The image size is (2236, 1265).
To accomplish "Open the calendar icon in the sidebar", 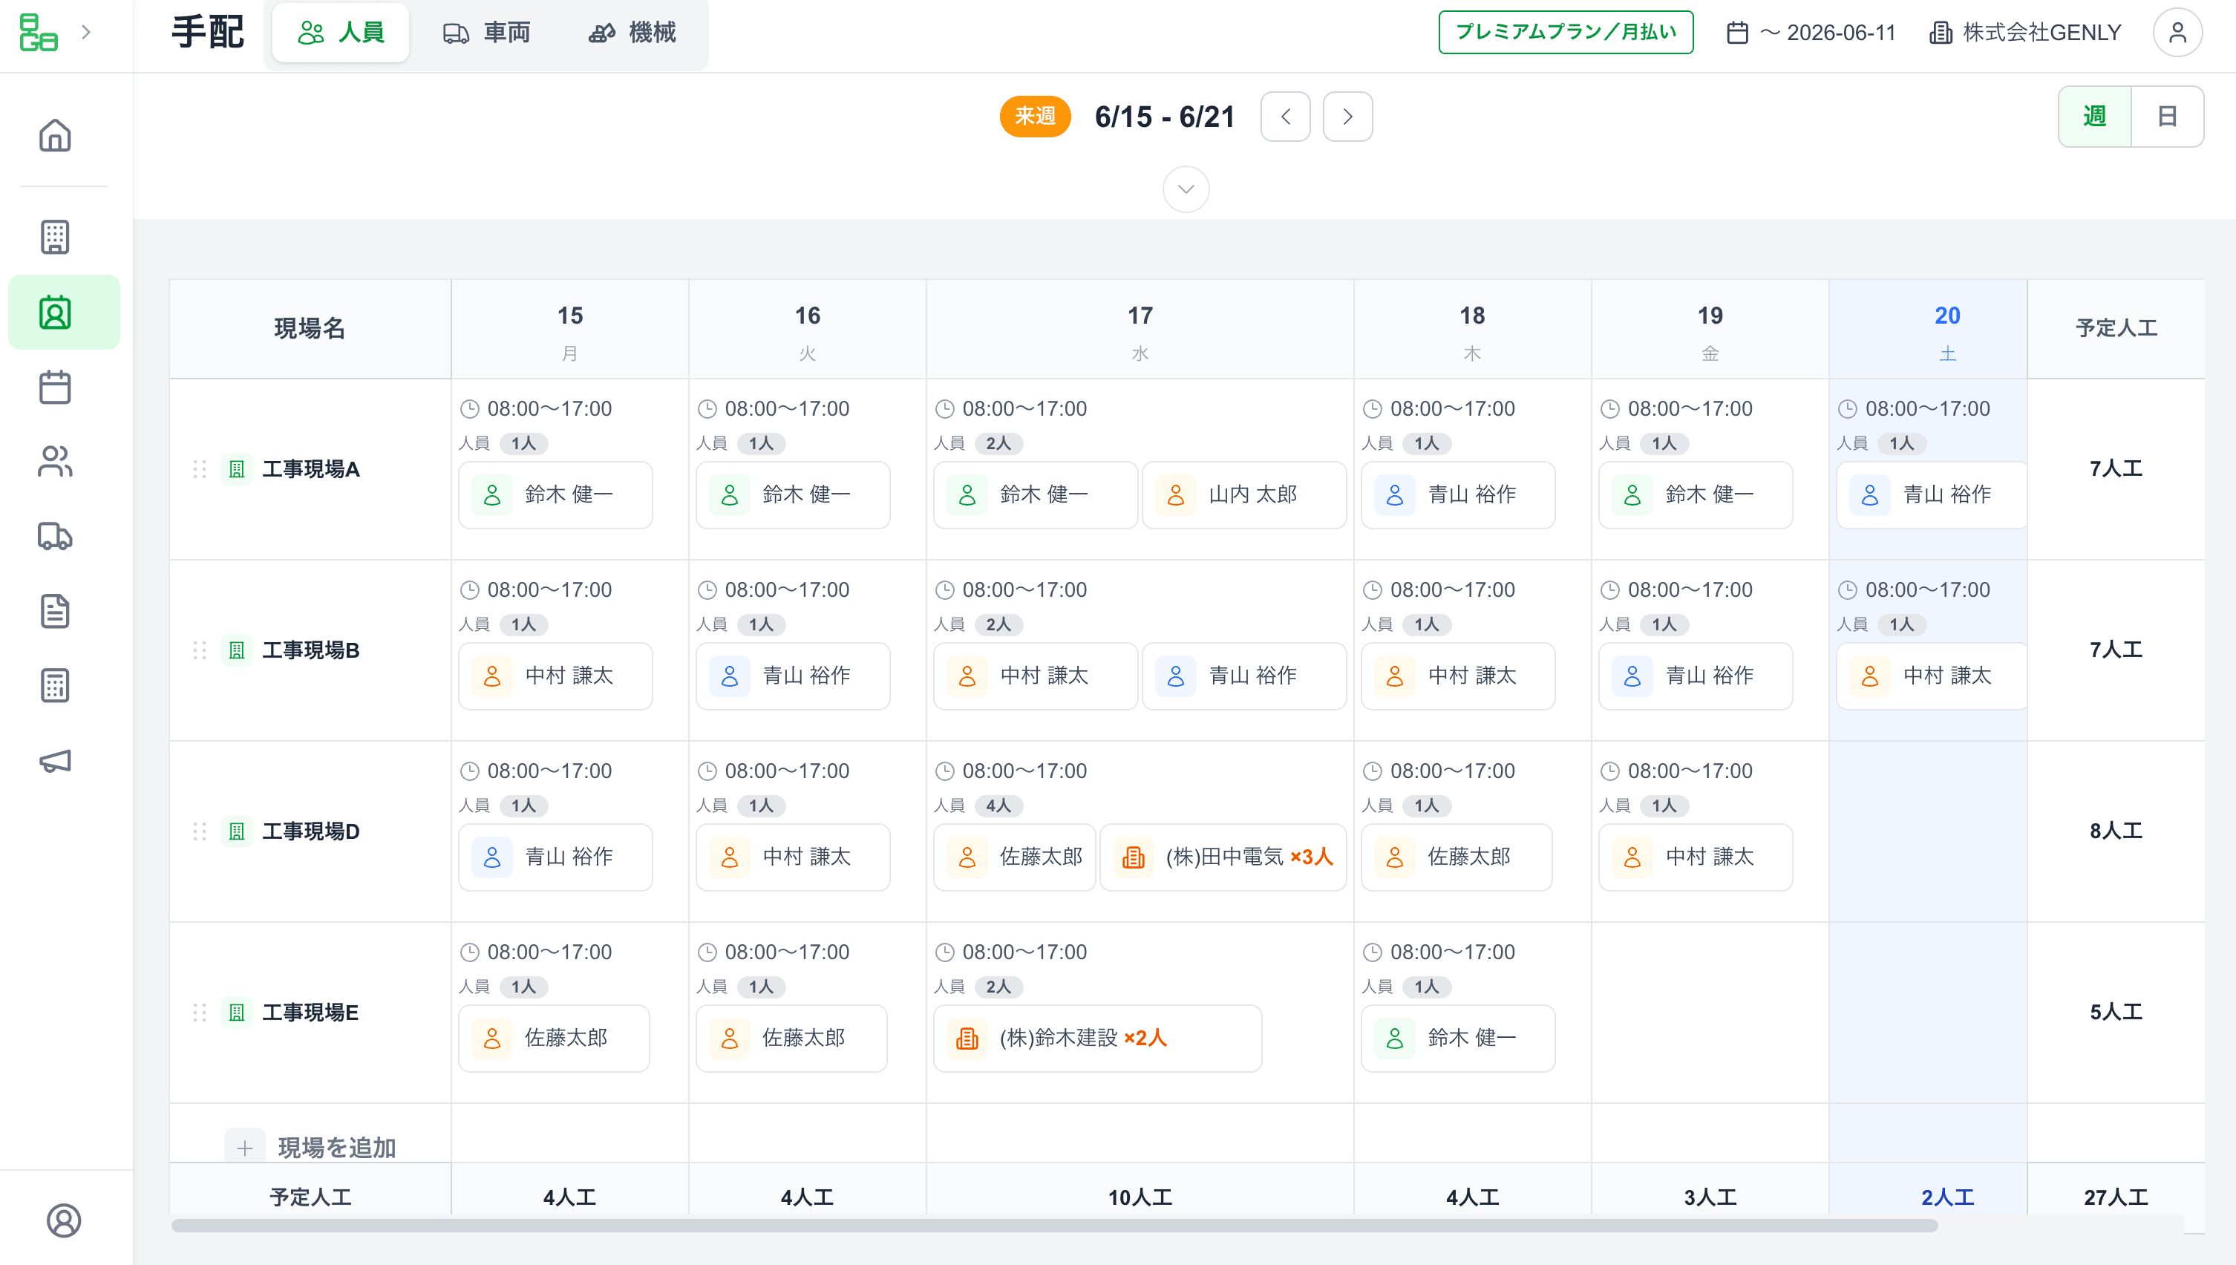I will tap(55, 387).
